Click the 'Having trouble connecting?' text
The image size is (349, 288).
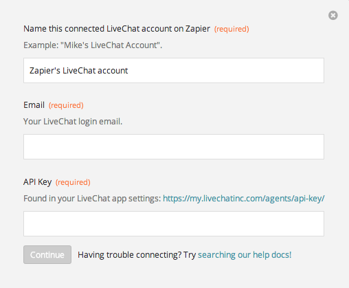[129, 254]
